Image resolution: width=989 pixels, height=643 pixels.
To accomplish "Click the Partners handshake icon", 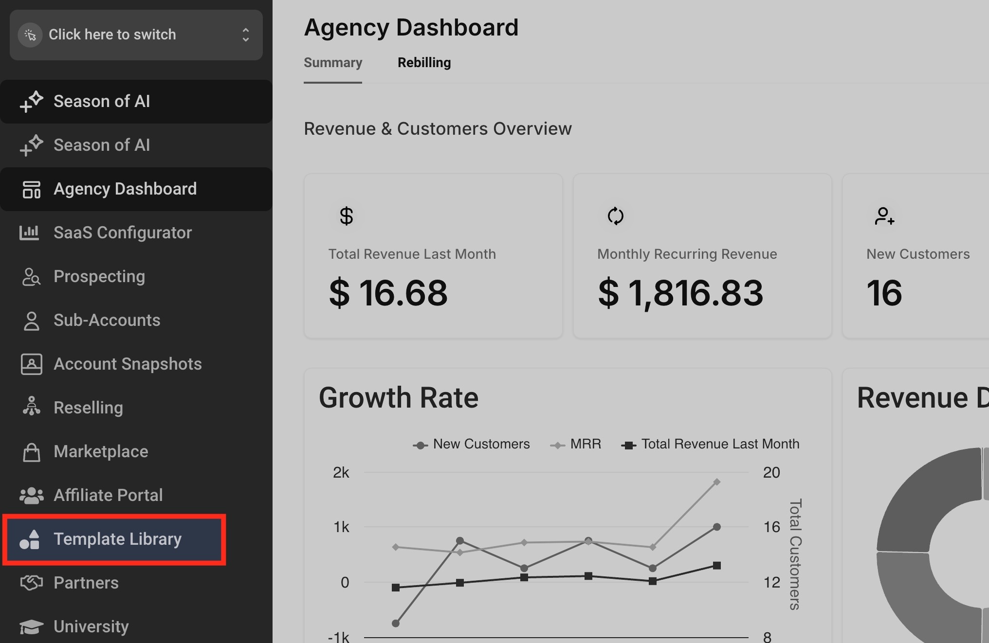I will [31, 582].
